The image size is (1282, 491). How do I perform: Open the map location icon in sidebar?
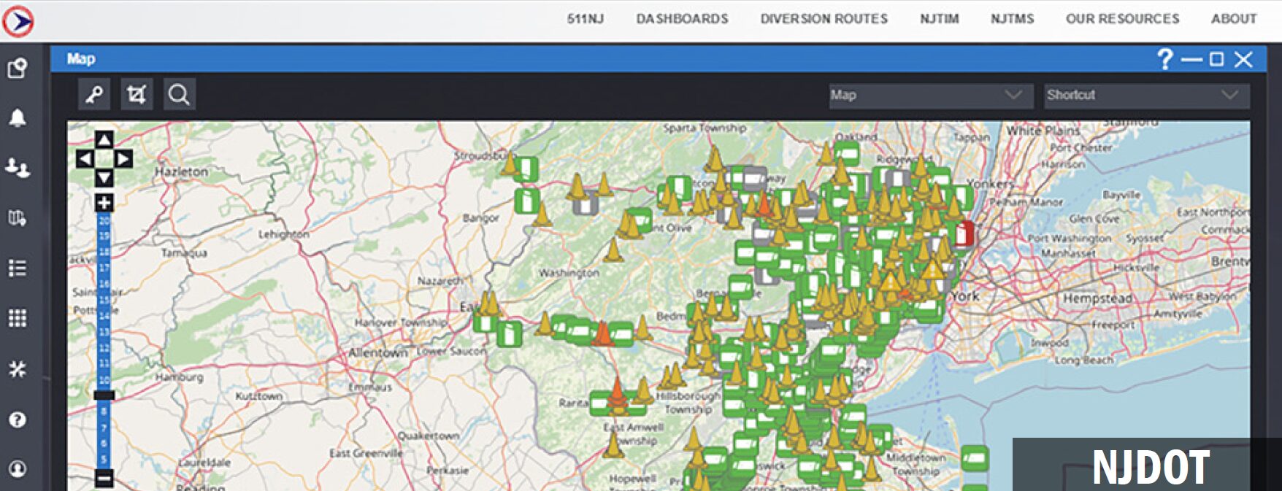click(18, 217)
